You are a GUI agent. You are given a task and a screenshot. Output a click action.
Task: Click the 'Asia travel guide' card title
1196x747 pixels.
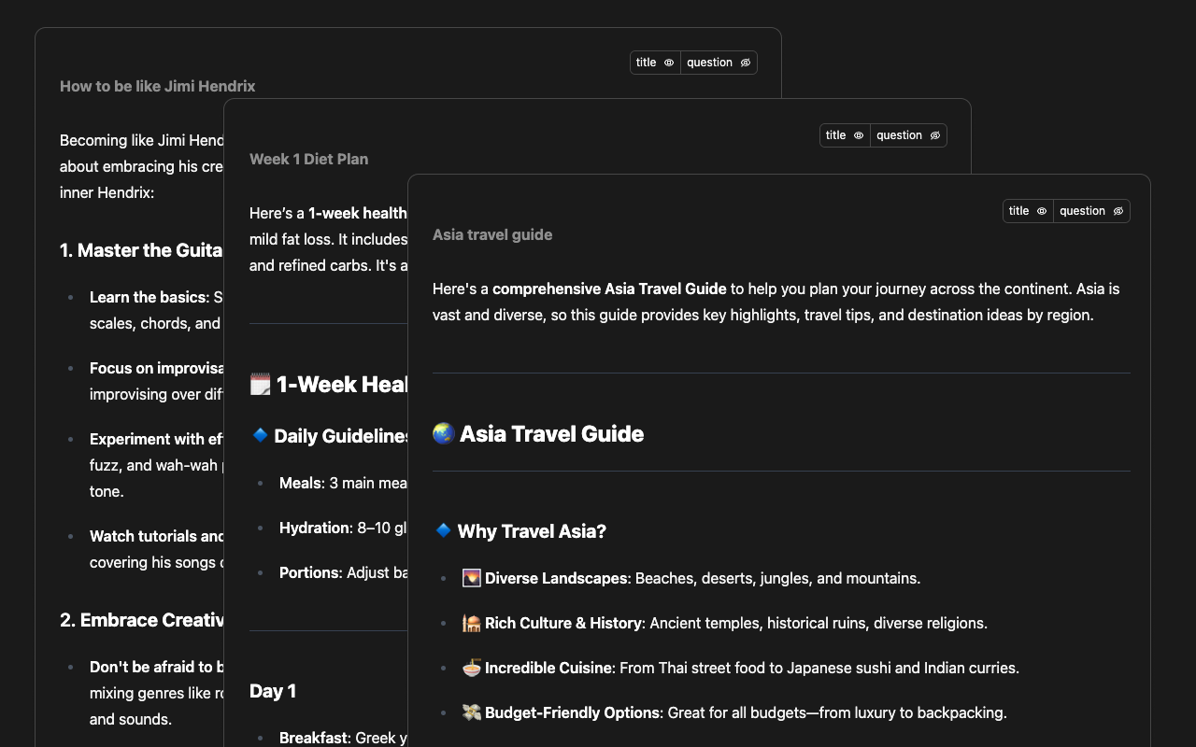click(492, 234)
